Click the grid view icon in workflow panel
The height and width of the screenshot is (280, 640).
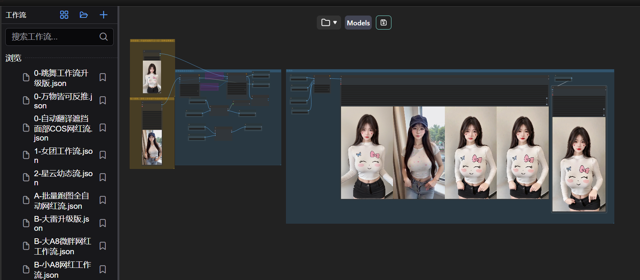click(x=64, y=15)
